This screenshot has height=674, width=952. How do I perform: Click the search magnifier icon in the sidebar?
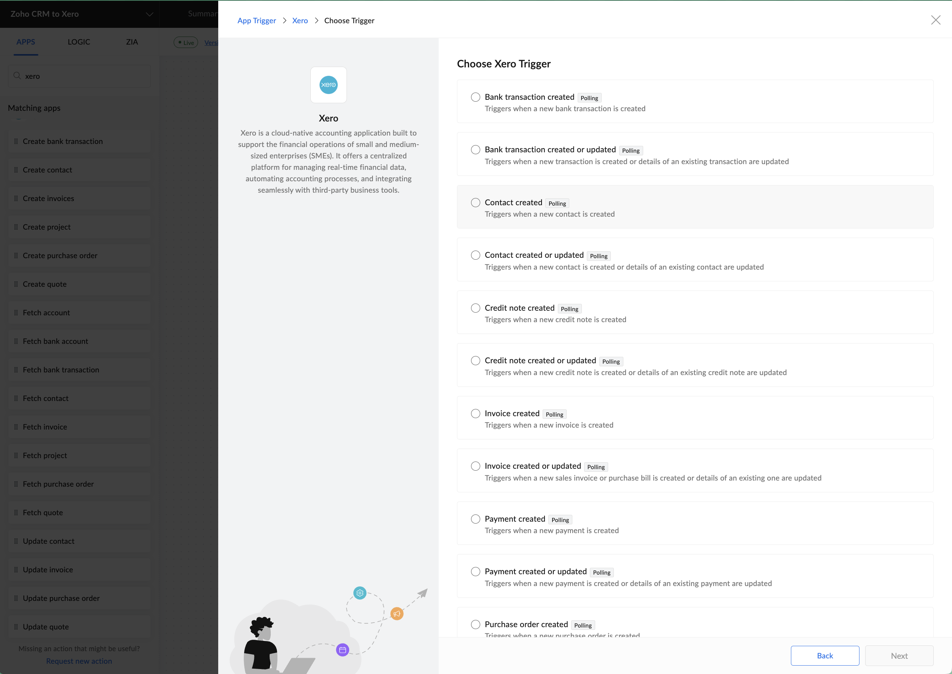[x=17, y=75]
